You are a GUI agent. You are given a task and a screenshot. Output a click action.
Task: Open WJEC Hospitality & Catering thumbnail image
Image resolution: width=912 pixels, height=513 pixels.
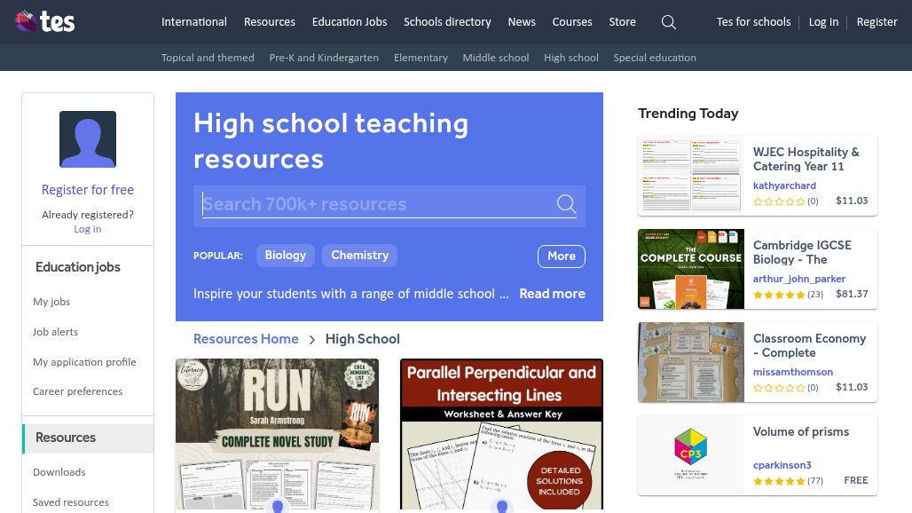pos(691,176)
